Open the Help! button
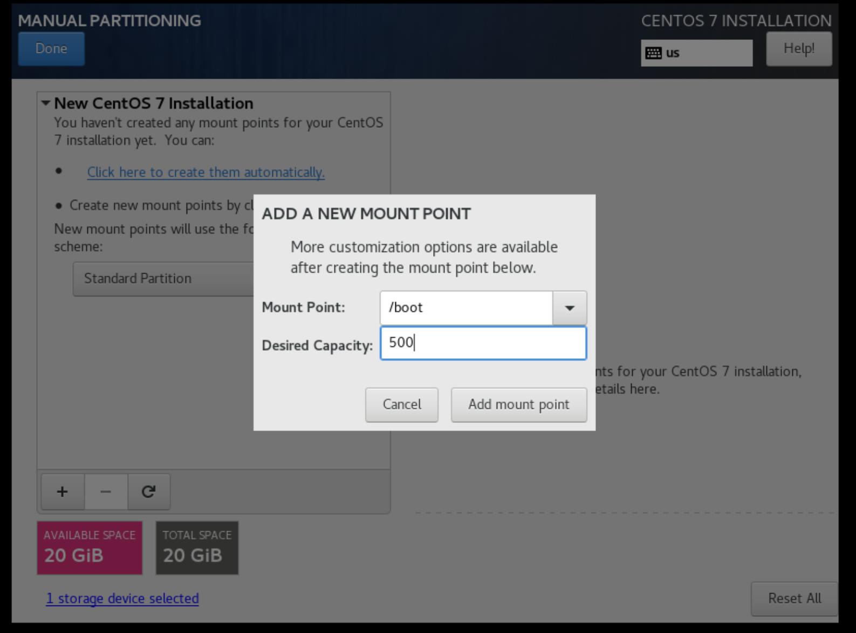856x633 pixels. 799,48
